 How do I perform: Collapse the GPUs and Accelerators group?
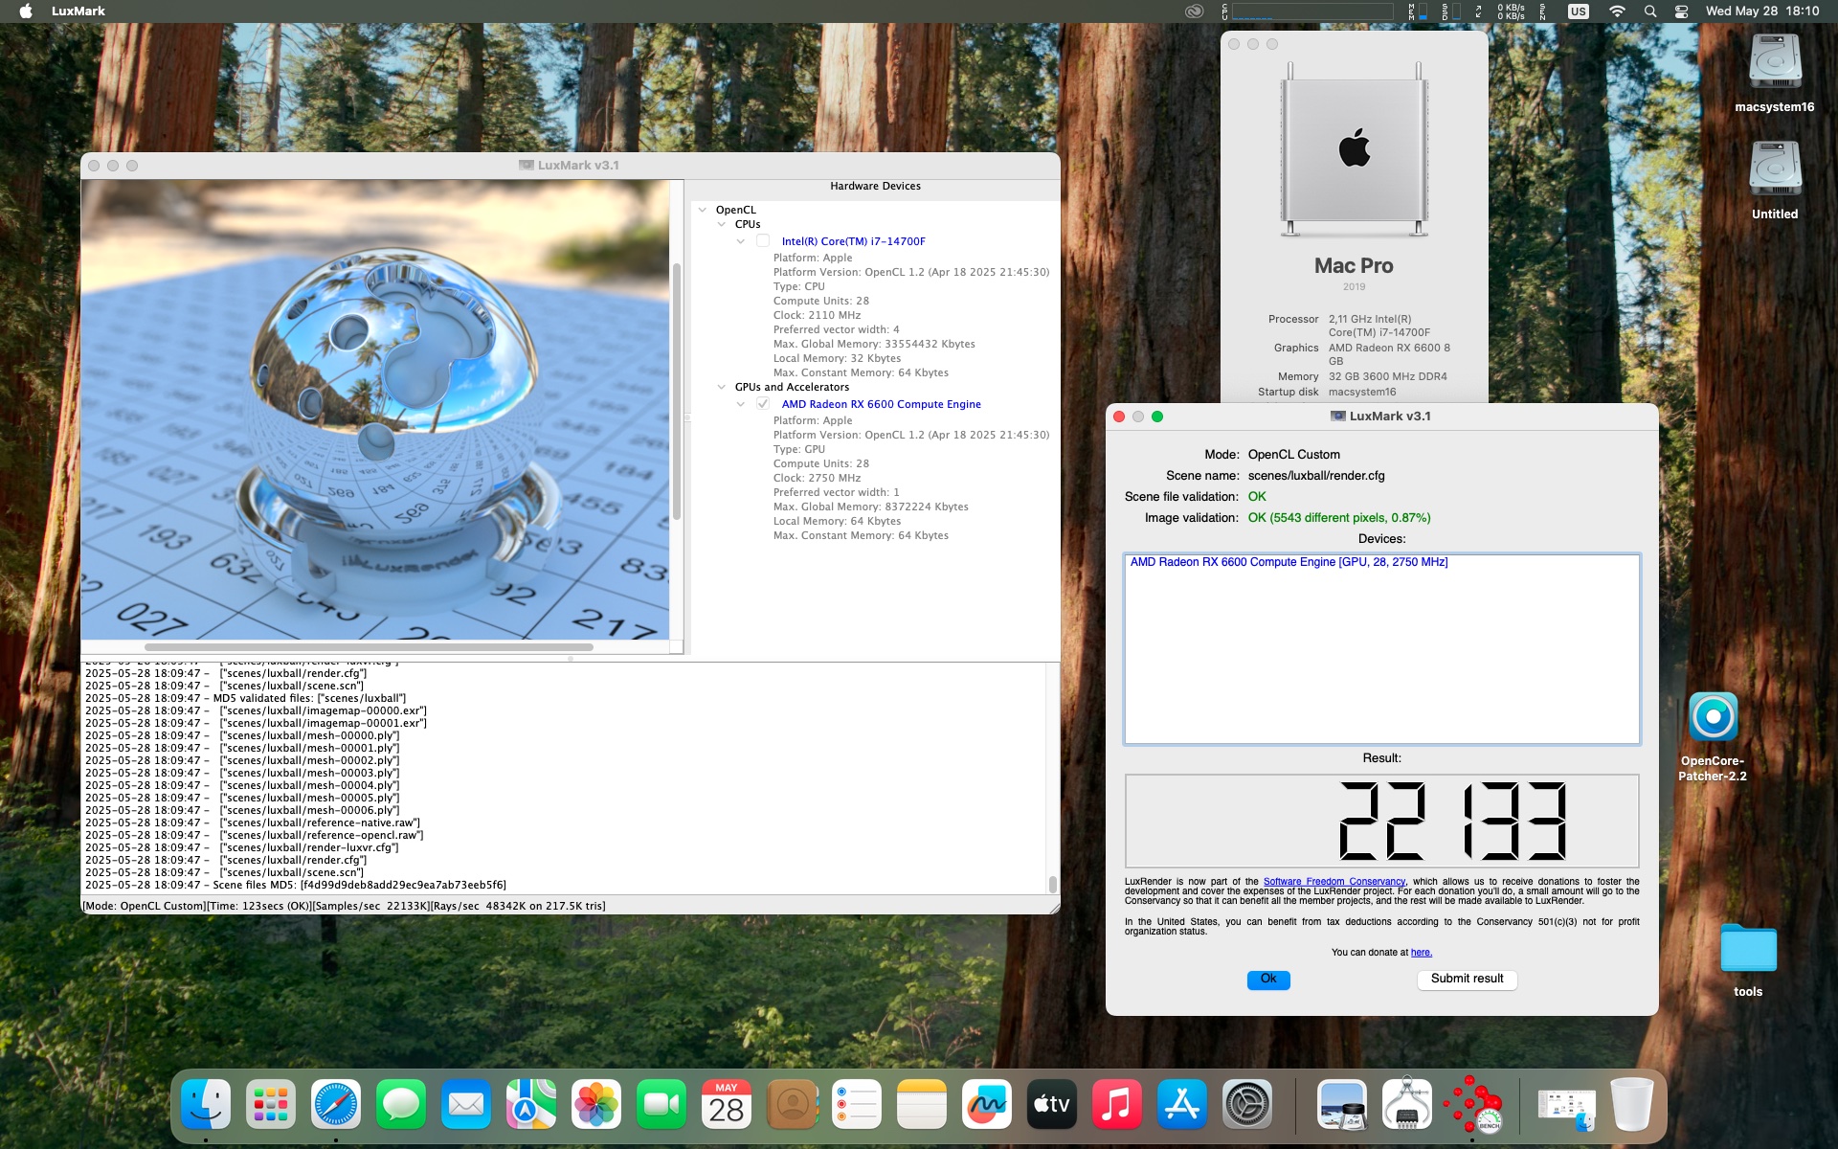point(722,387)
